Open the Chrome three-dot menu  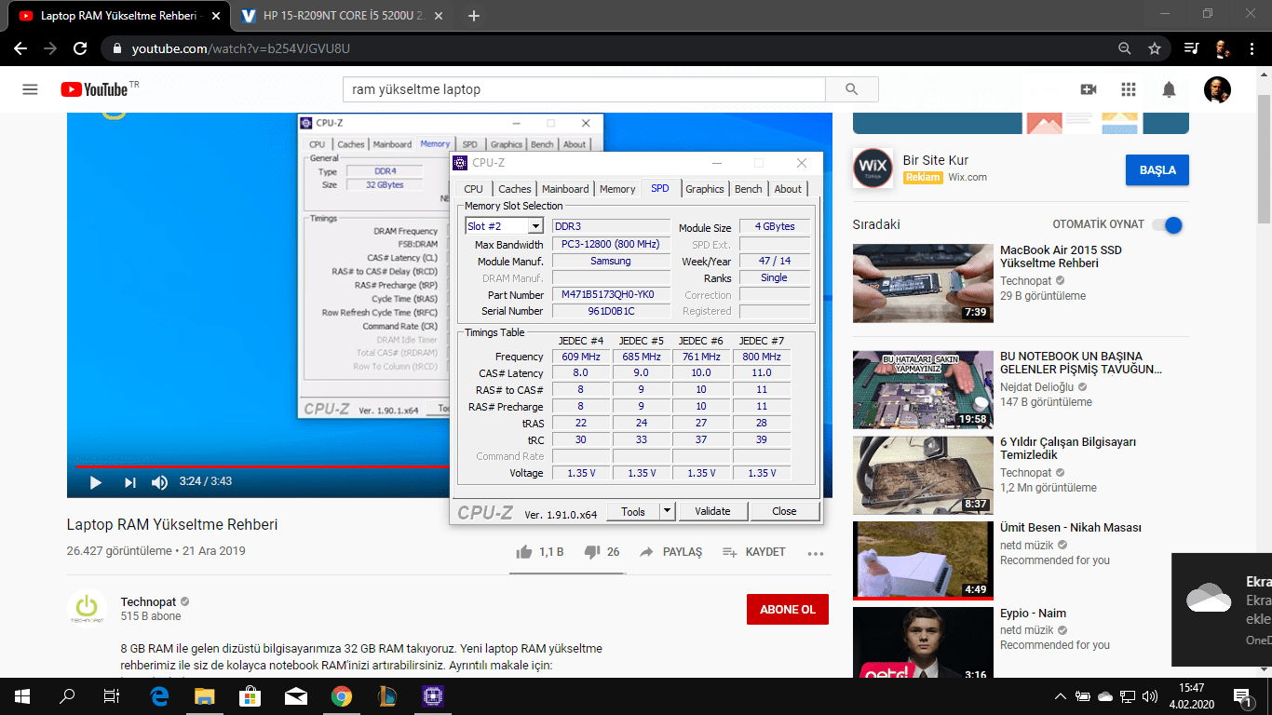[1252, 48]
